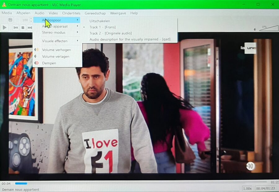Expand the Audio-apparaat submenu
The image size is (279, 192).
(55, 27)
